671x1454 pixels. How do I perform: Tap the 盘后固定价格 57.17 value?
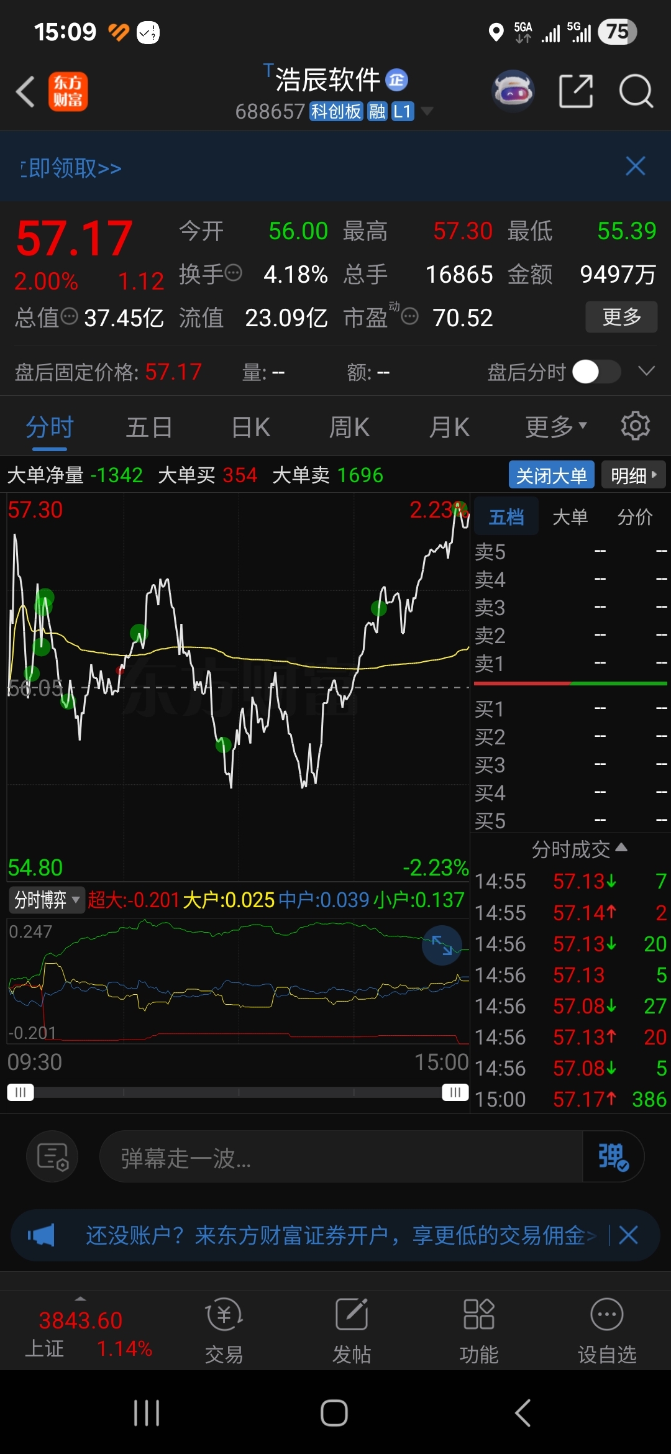point(173,372)
